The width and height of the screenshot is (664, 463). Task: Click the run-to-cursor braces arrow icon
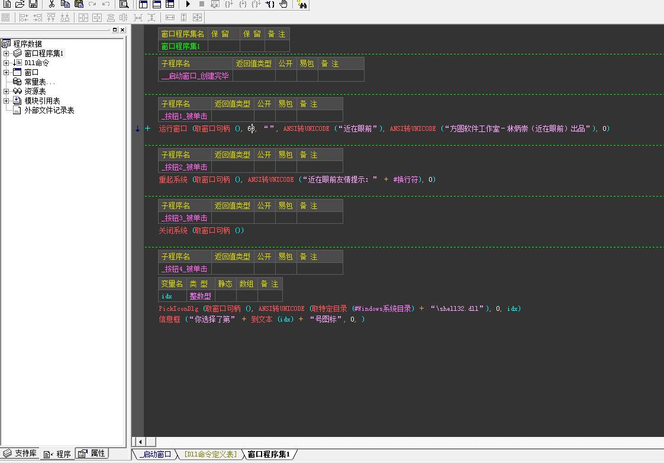270,4
